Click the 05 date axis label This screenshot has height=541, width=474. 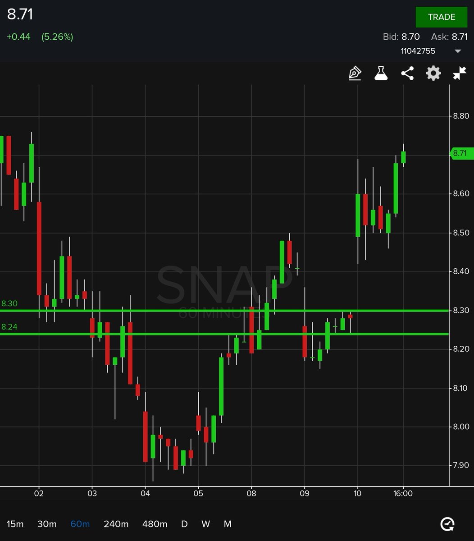pos(198,493)
